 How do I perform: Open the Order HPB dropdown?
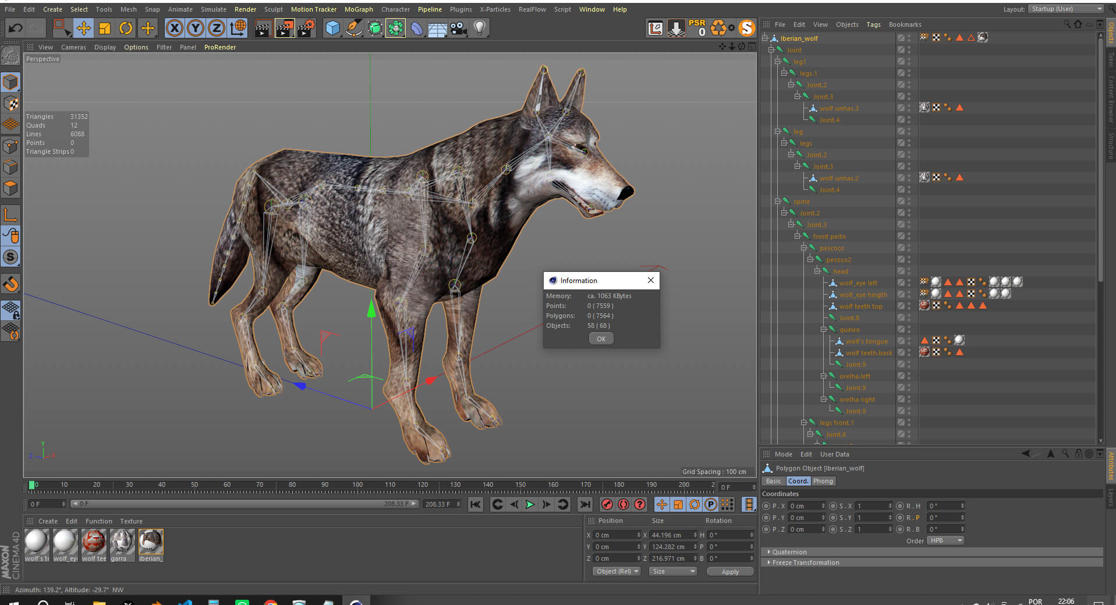coord(945,540)
